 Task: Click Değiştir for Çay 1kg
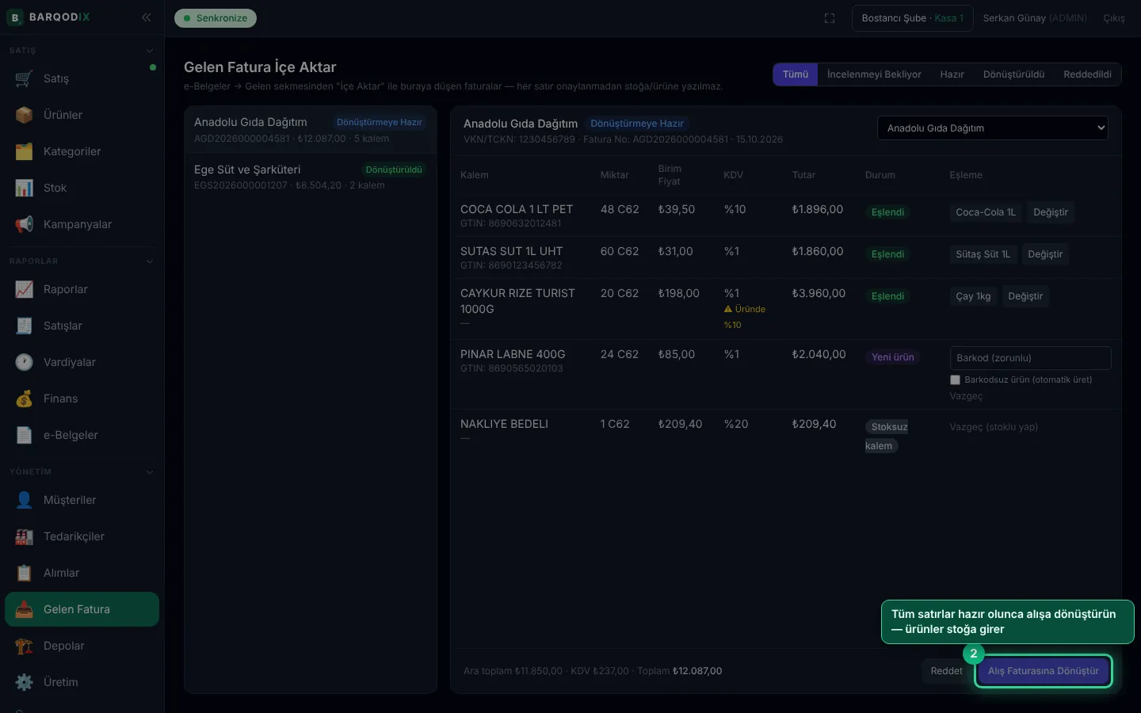pos(1025,296)
